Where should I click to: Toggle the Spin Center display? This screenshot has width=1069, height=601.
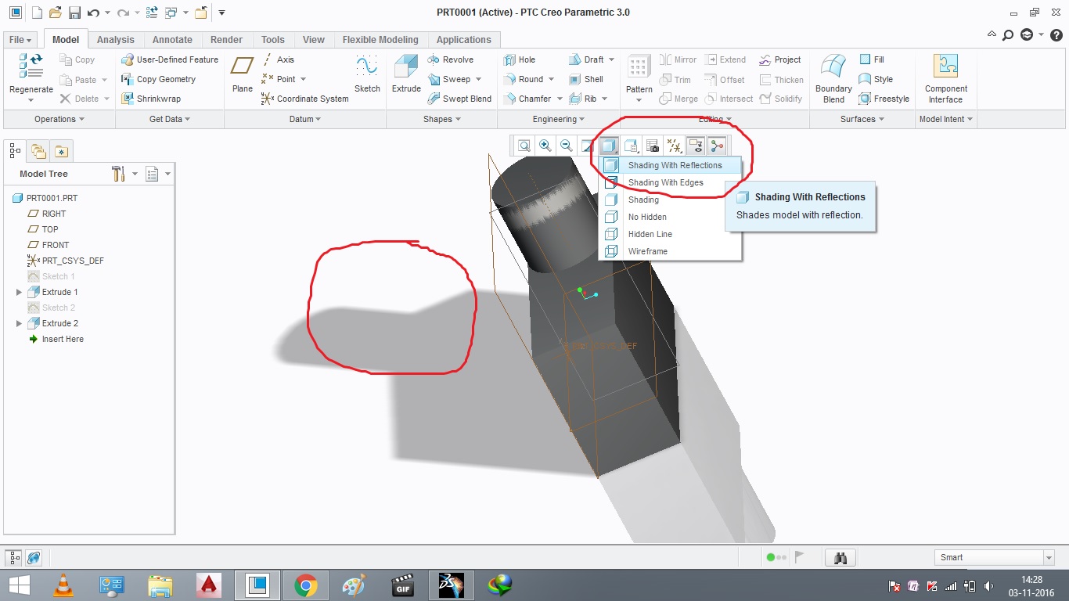click(717, 146)
